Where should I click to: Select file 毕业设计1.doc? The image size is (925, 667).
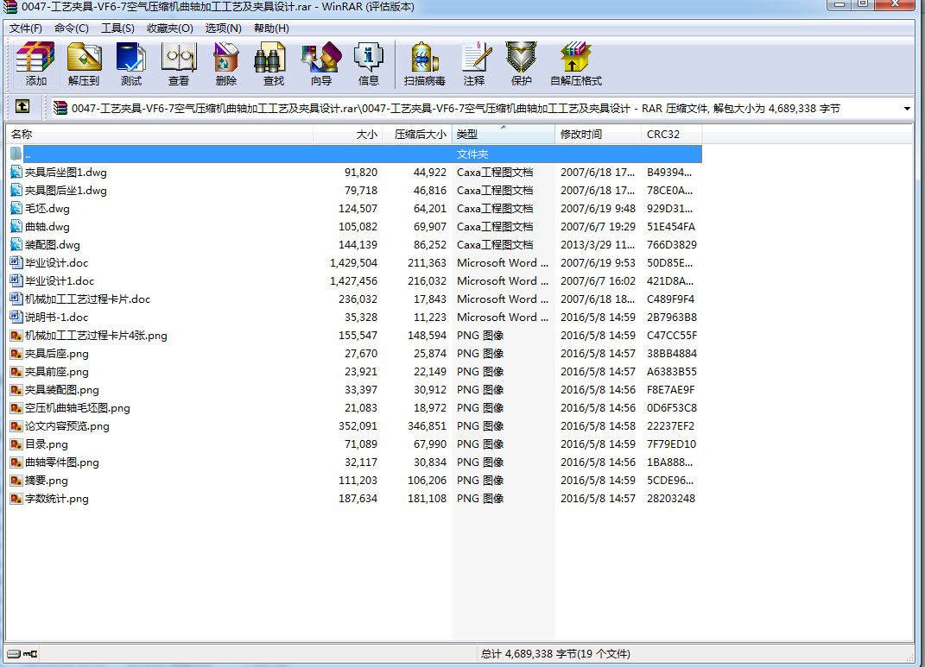tap(60, 281)
